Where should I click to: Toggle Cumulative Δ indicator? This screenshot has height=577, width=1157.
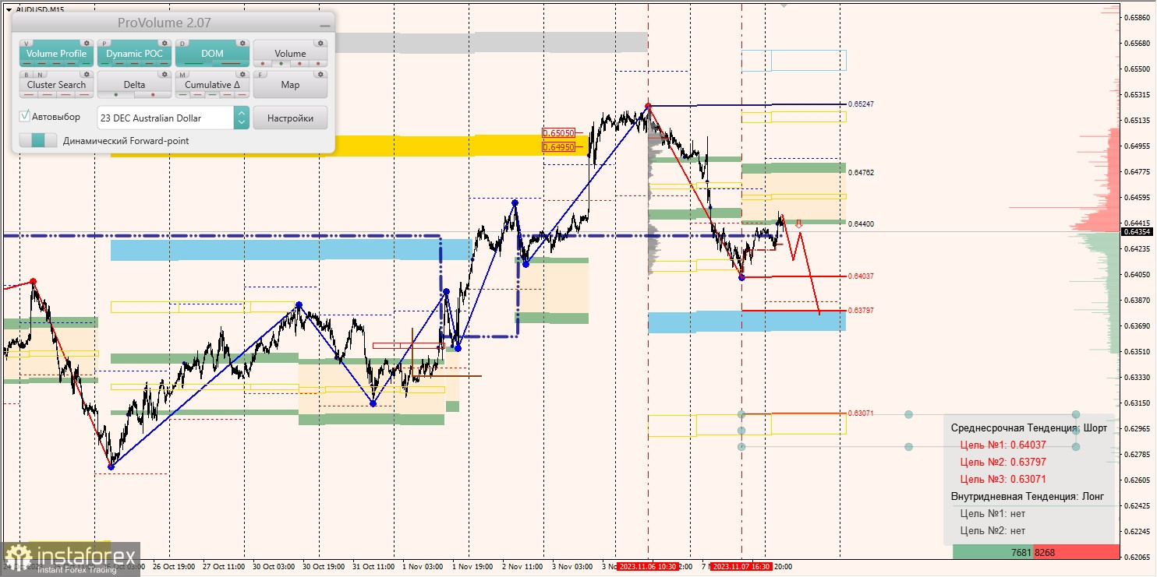pos(212,84)
